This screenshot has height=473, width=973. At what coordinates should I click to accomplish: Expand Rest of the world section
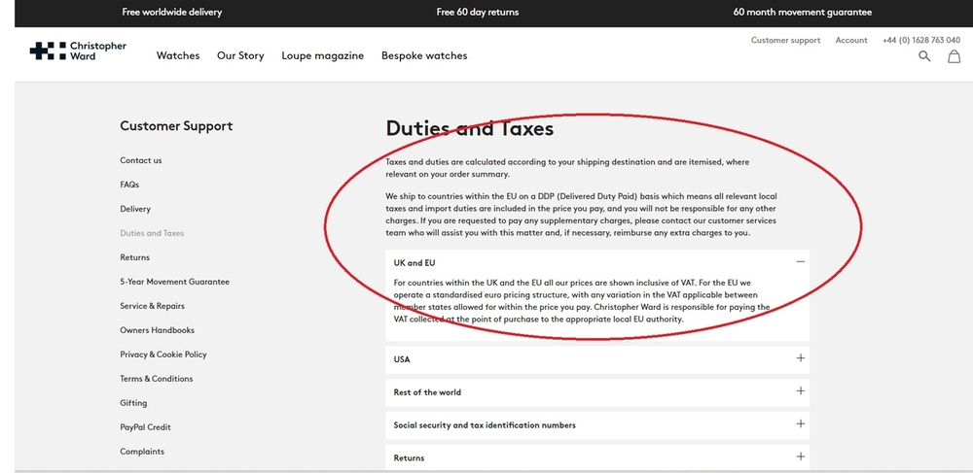(x=800, y=390)
